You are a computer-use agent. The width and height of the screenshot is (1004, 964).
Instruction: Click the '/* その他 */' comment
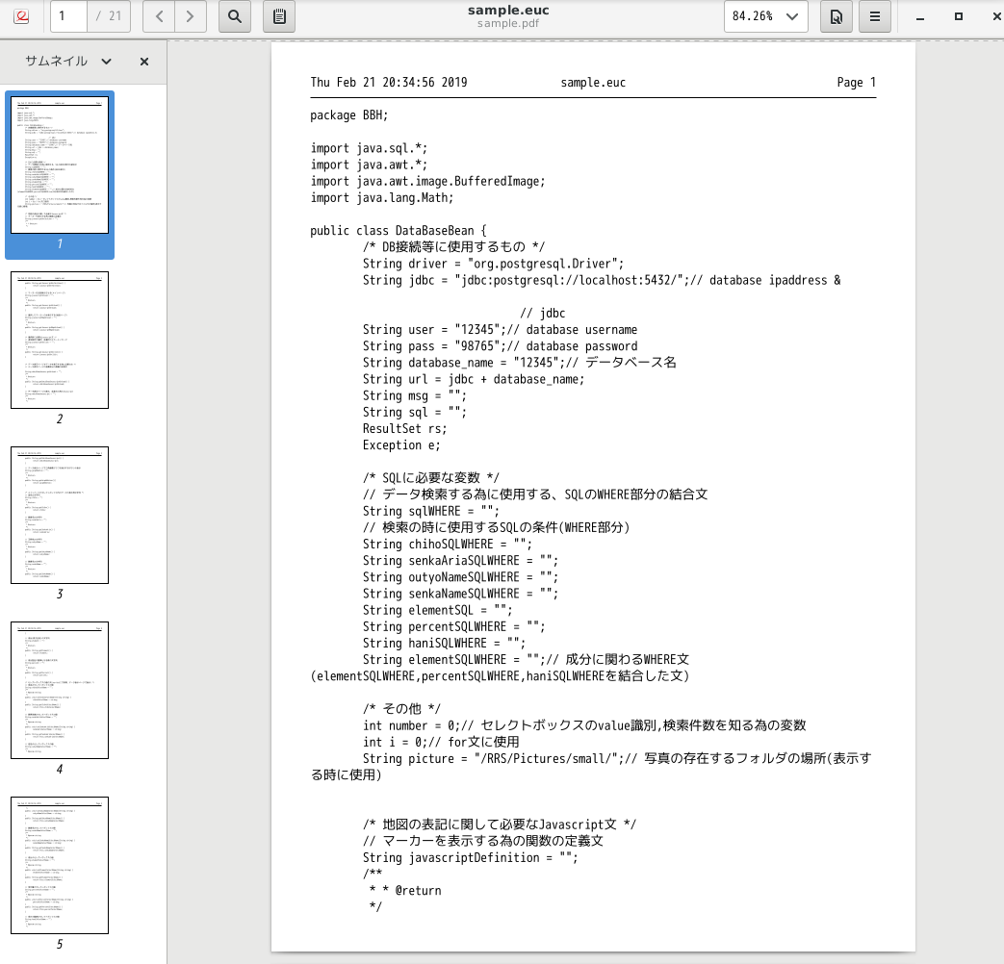(x=401, y=709)
